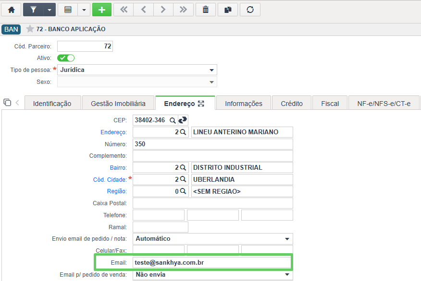Click the Bairro label link

(x=118, y=167)
